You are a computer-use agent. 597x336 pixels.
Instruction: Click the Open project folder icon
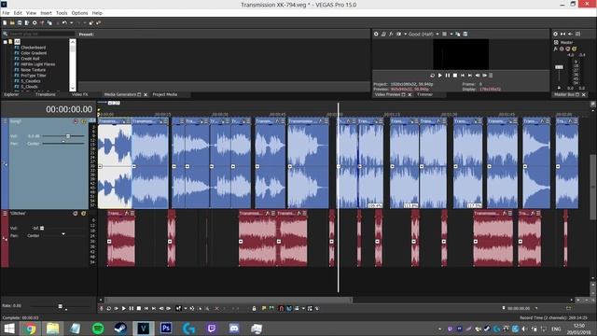coord(12,22)
